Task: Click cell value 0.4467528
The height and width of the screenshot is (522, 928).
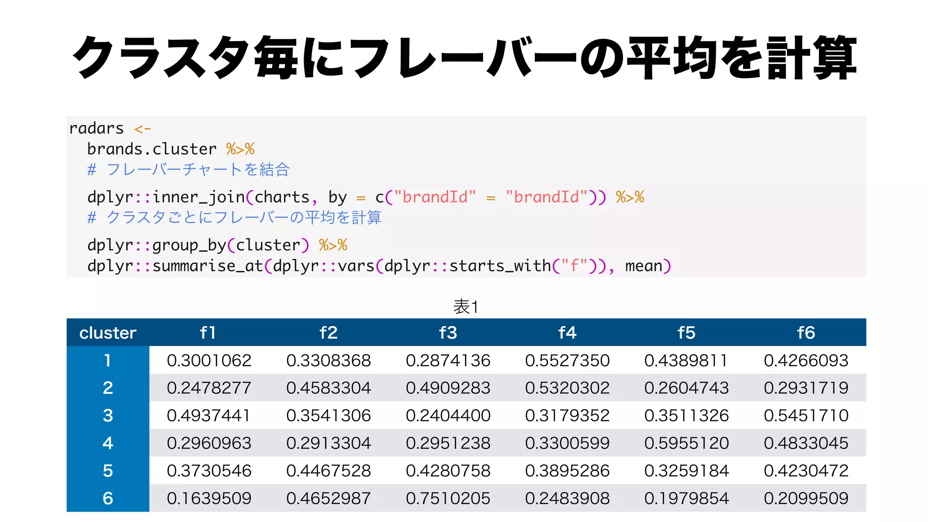Action: click(329, 471)
